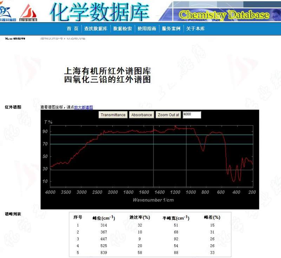Screen dimensions: 281x258
Task: Click transmittance value 58 in row 5
Action: coord(140,252)
